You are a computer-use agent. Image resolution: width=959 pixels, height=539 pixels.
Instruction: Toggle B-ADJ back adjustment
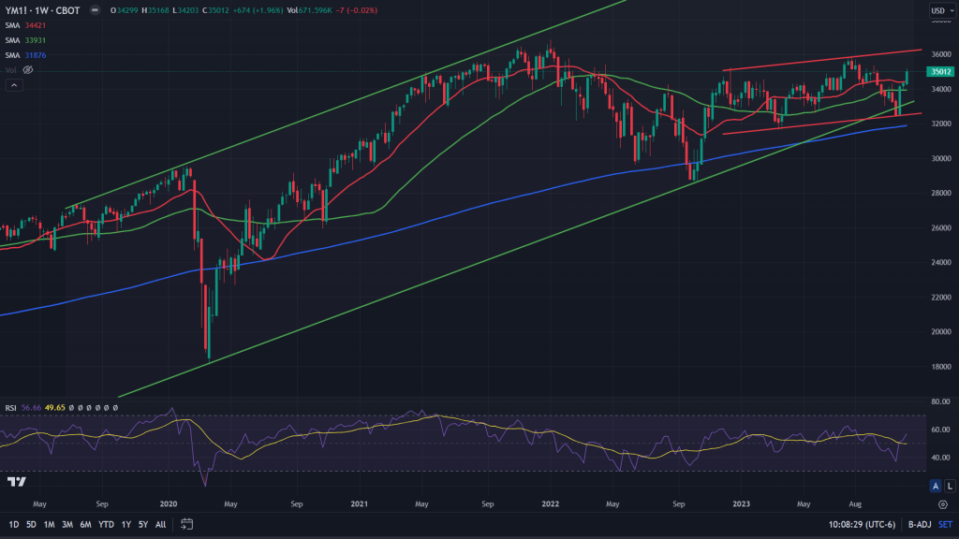click(x=920, y=524)
